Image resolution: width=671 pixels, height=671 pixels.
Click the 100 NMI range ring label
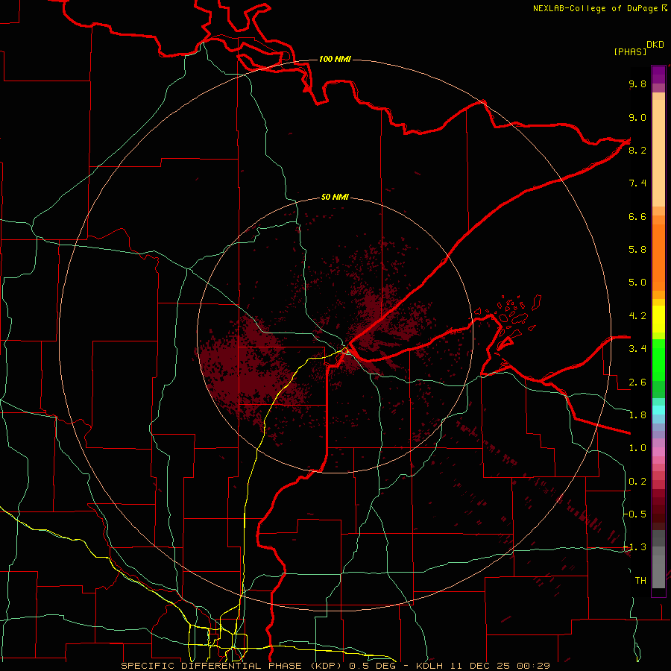click(335, 59)
